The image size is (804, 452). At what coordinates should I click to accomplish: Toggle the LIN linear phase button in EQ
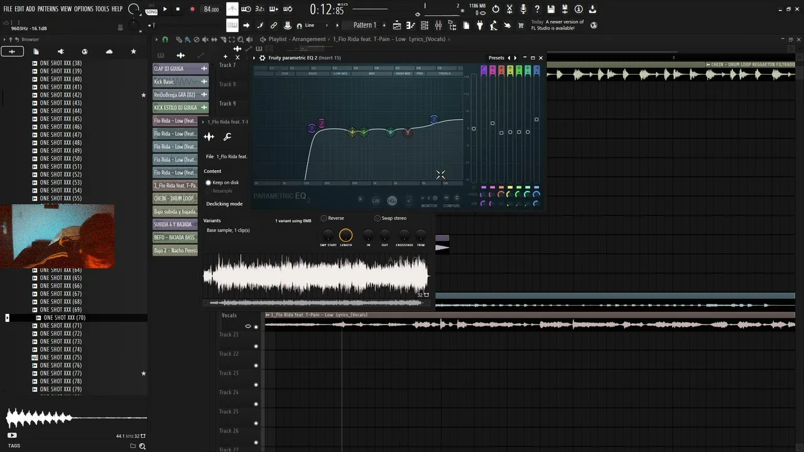tap(376, 201)
